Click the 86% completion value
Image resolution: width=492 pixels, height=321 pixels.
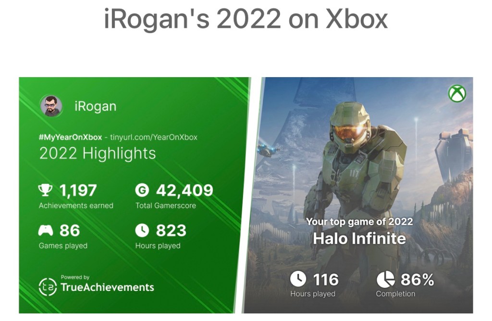click(x=417, y=279)
